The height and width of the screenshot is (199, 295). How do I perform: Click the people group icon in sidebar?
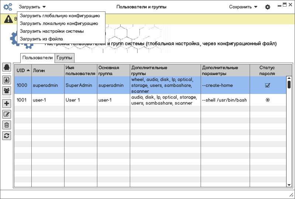point(7,90)
